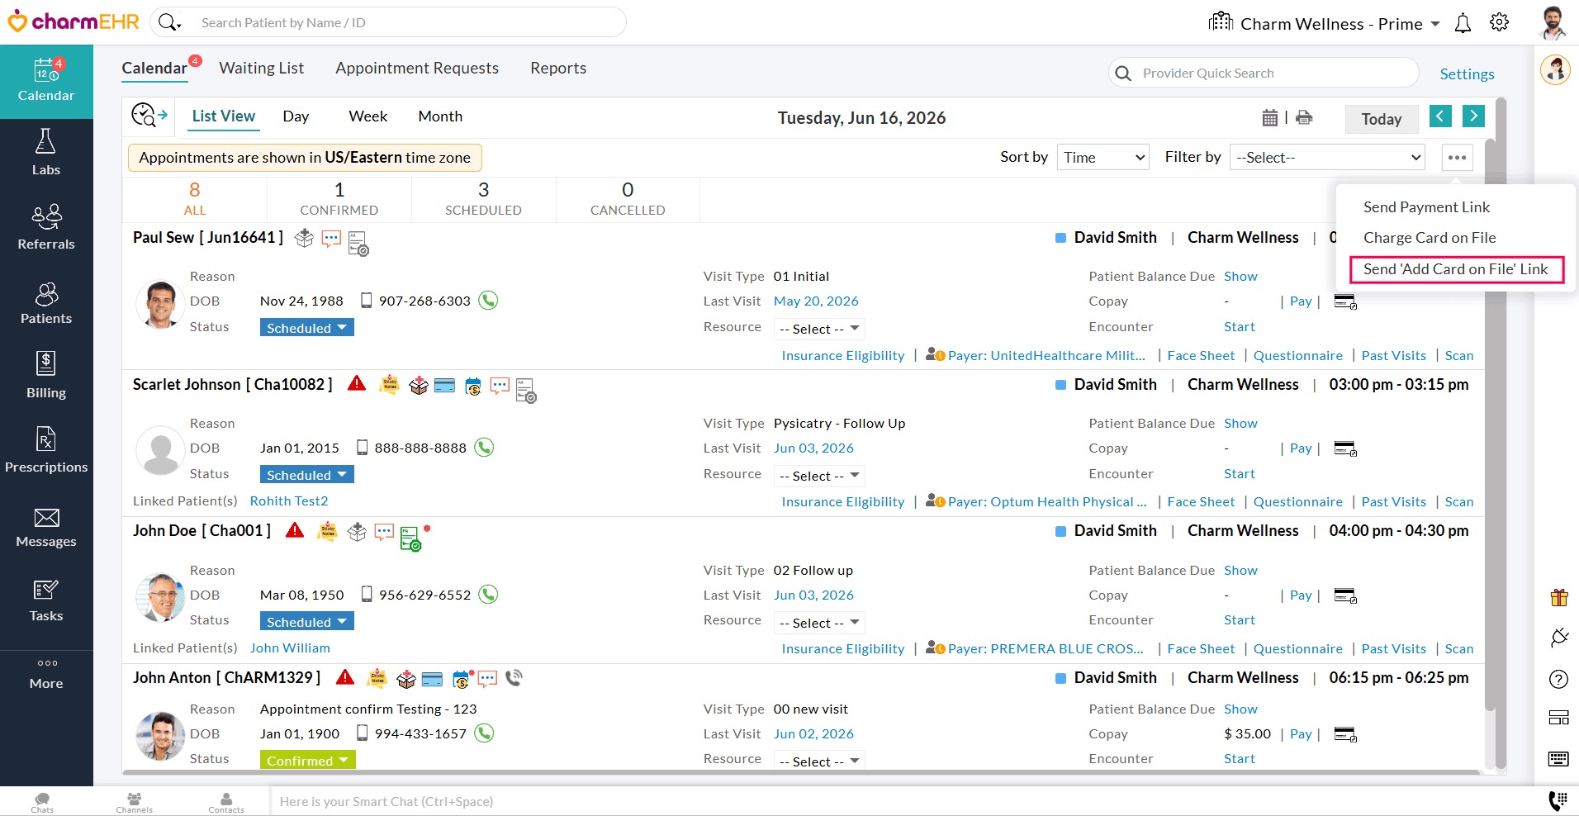Select Send 'Add Card on File' Link

1456,269
